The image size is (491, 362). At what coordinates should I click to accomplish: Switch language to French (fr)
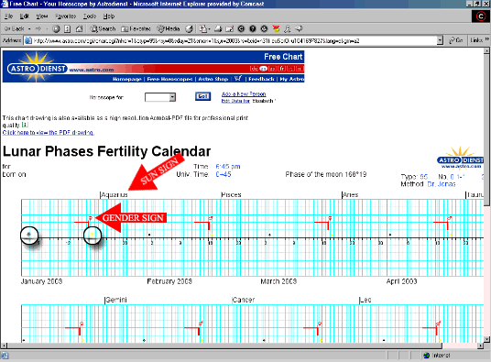tap(282, 69)
